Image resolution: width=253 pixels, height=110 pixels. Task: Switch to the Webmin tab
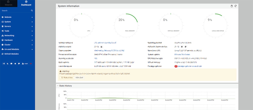tap(9, 3)
